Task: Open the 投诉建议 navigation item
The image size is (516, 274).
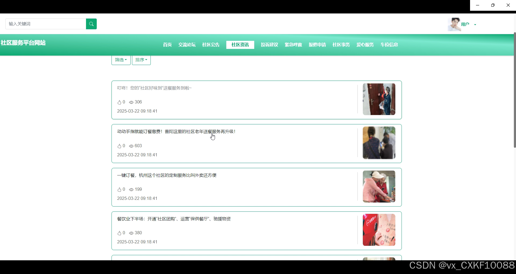Action: point(270,45)
